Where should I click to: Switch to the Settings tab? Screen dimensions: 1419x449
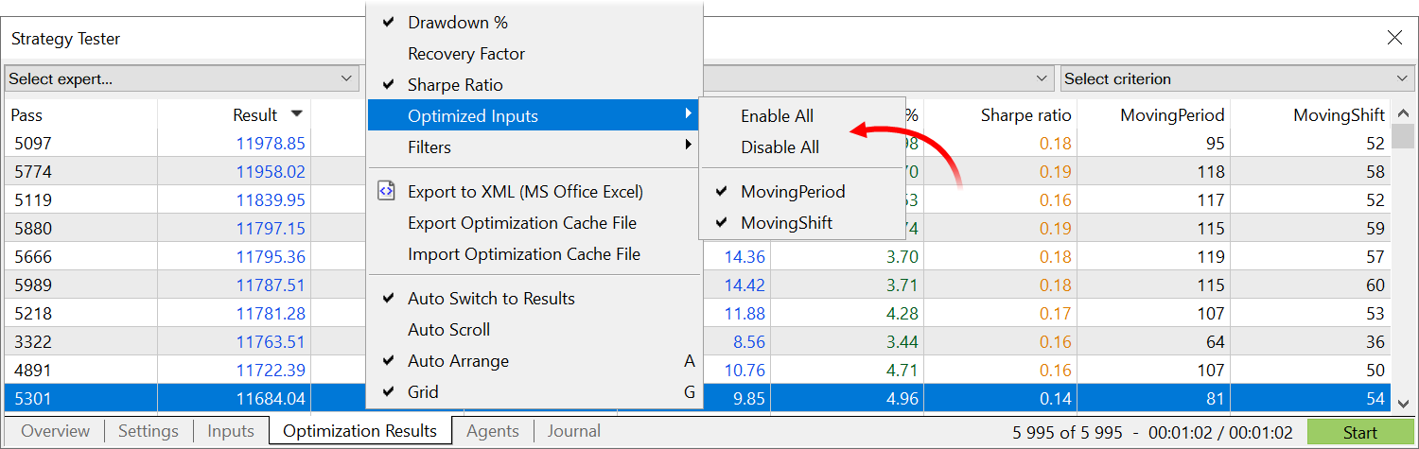point(148,431)
